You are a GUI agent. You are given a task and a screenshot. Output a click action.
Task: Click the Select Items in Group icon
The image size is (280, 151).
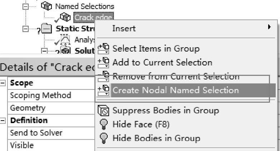coord(103,48)
